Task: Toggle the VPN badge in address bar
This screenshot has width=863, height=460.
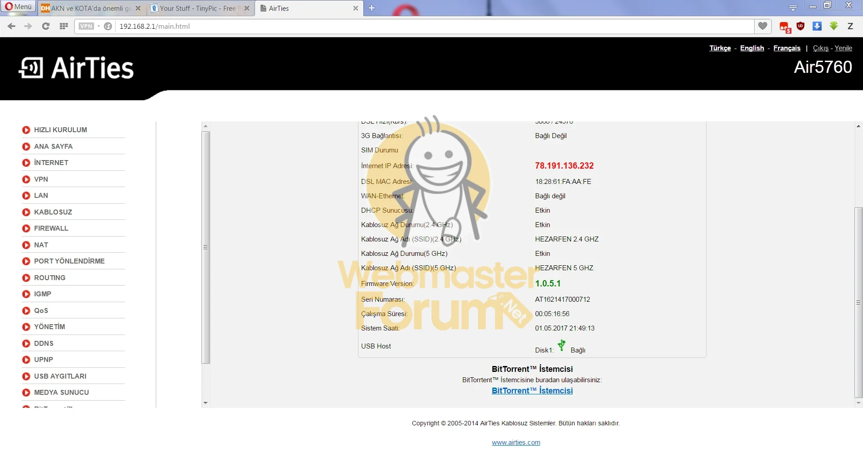Action: coord(86,26)
